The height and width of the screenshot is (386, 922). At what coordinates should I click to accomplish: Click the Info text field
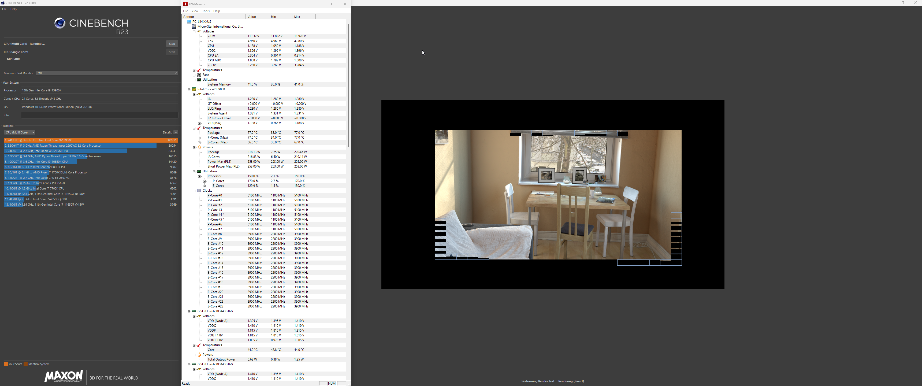pyautogui.click(x=99, y=115)
